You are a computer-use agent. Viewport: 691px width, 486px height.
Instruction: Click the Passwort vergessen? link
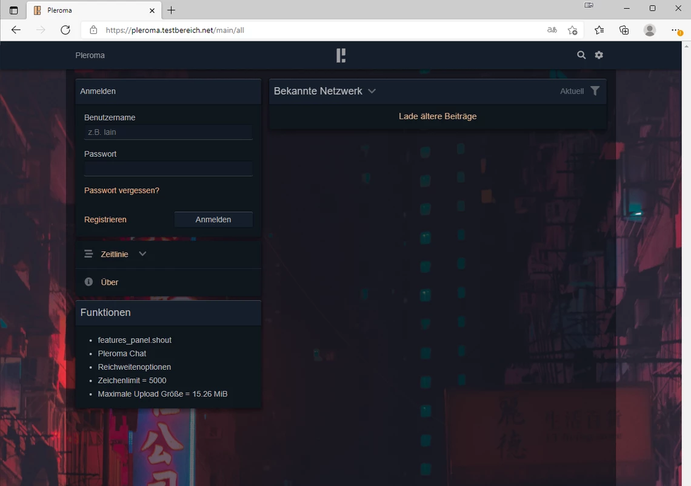(122, 191)
